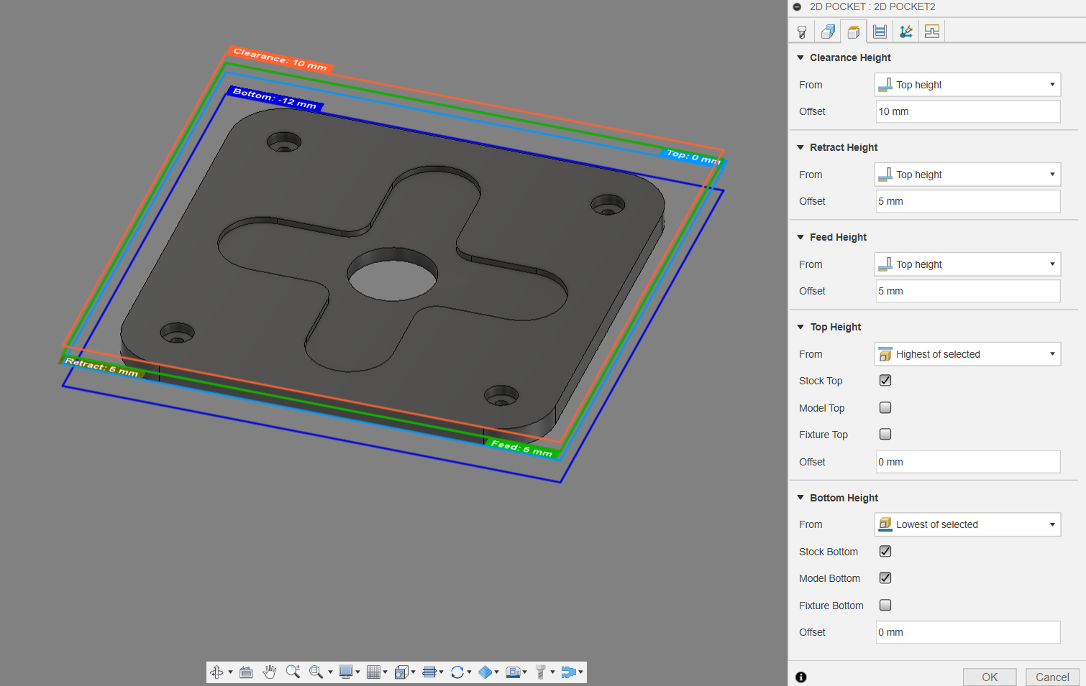Open the Retract Height From dropdown
The image size is (1086, 686).
967,175
